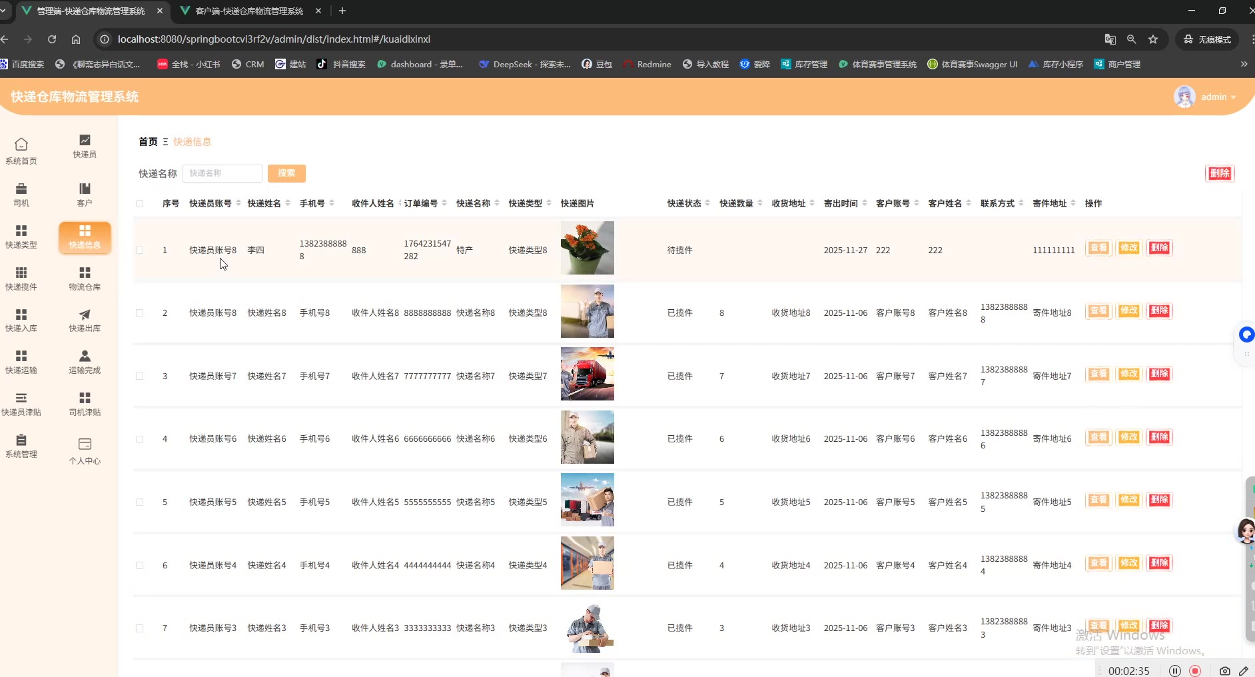Sort the table by 寄出时间 column

(865, 203)
